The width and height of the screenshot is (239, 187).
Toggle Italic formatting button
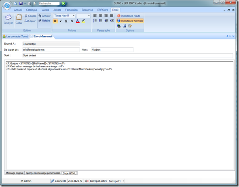pos(61,21)
